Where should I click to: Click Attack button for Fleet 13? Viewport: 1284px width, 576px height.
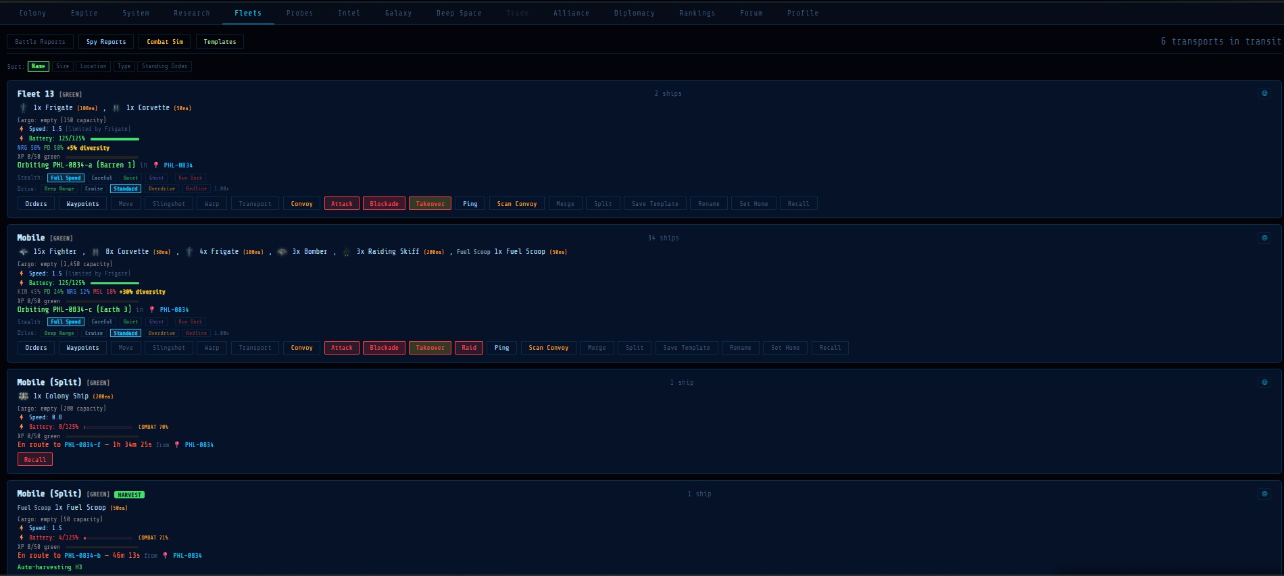(342, 204)
